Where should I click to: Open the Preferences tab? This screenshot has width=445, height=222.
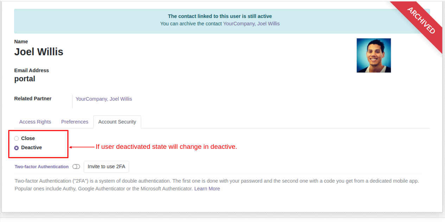[x=75, y=122]
